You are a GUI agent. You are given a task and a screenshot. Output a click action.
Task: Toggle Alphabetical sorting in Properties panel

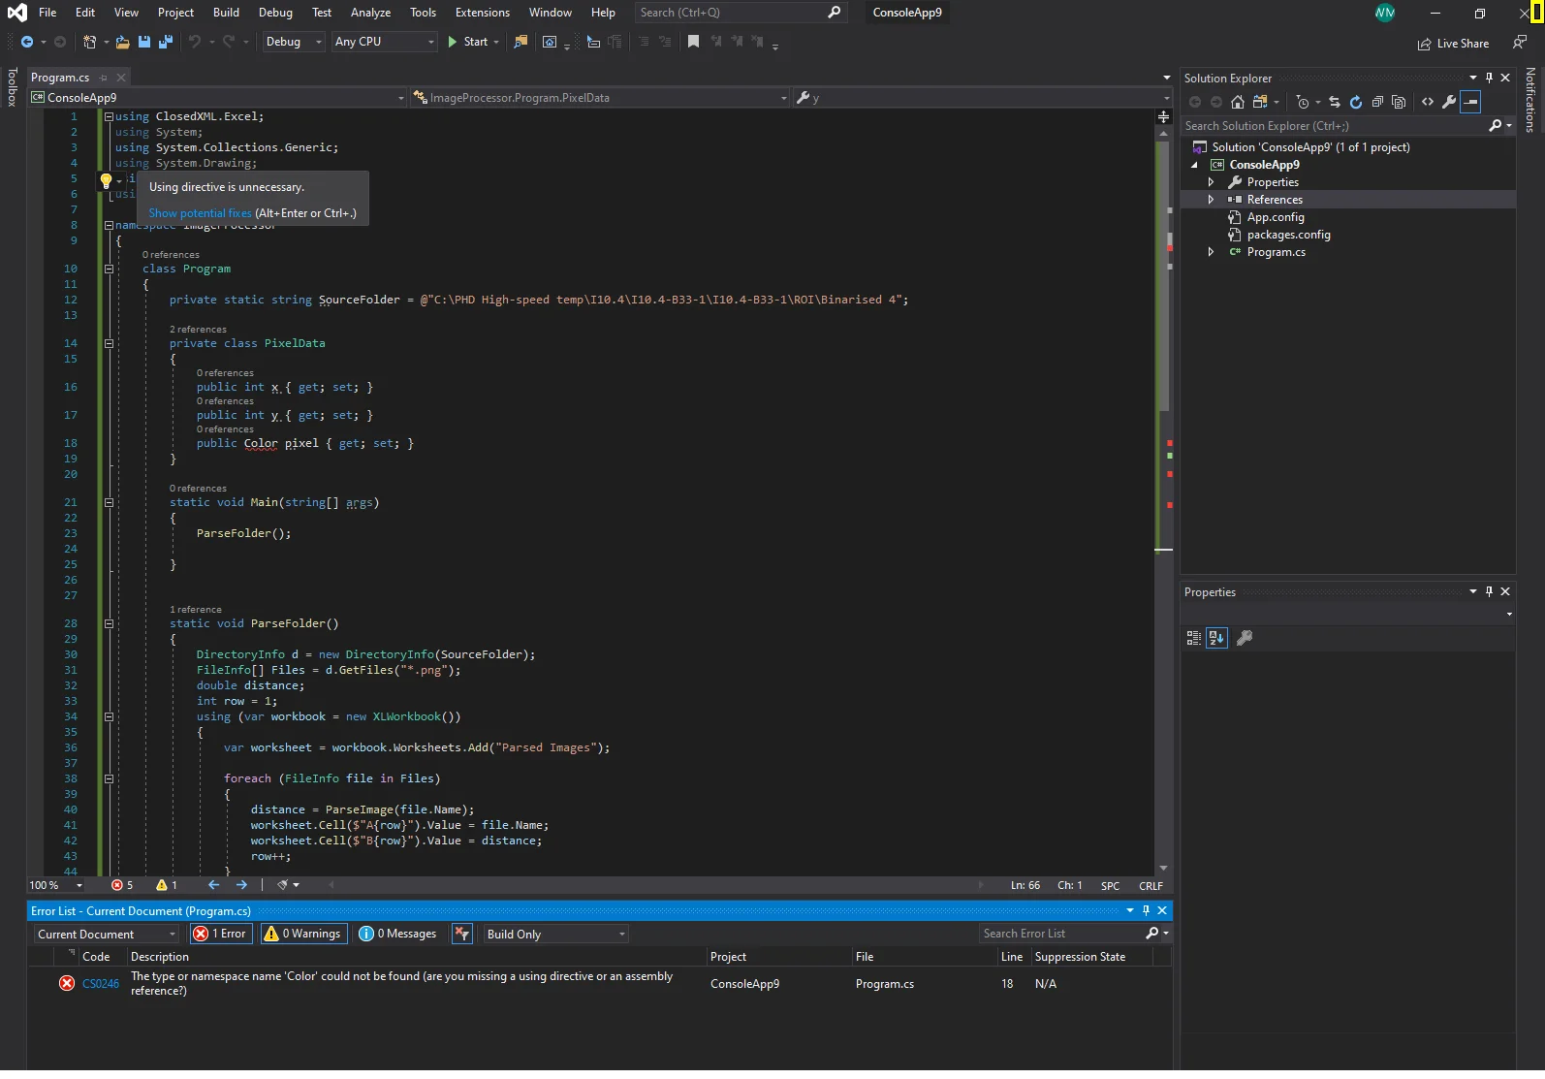coord(1217,638)
